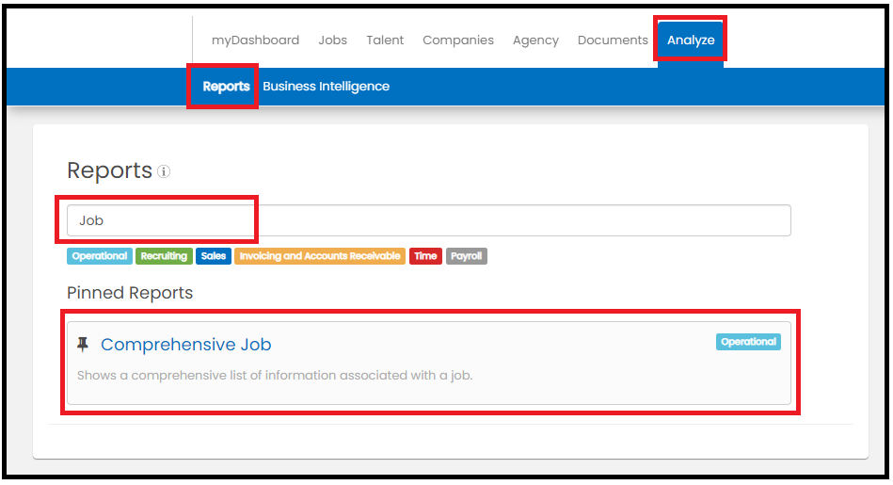Image resolution: width=893 pixels, height=485 pixels.
Task: Switch to Business Intelligence sub-tab
Action: click(326, 87)
